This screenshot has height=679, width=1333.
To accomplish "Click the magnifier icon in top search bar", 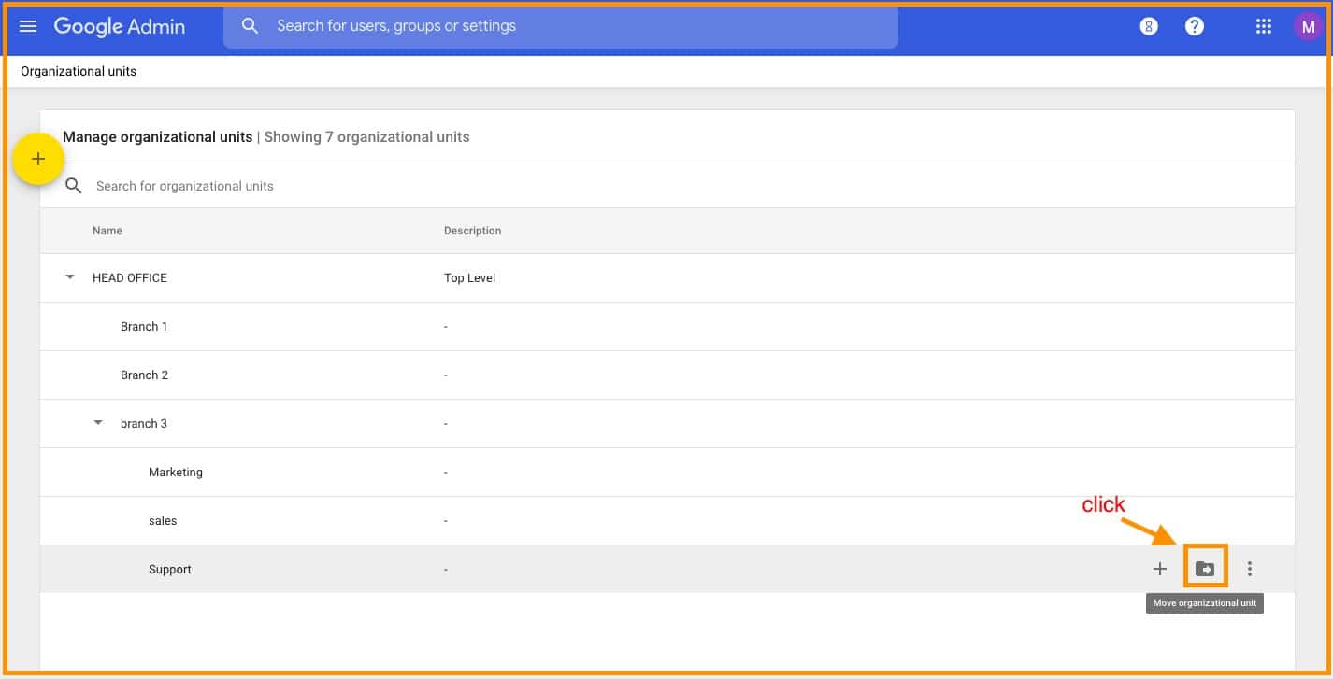I will 250,26.
